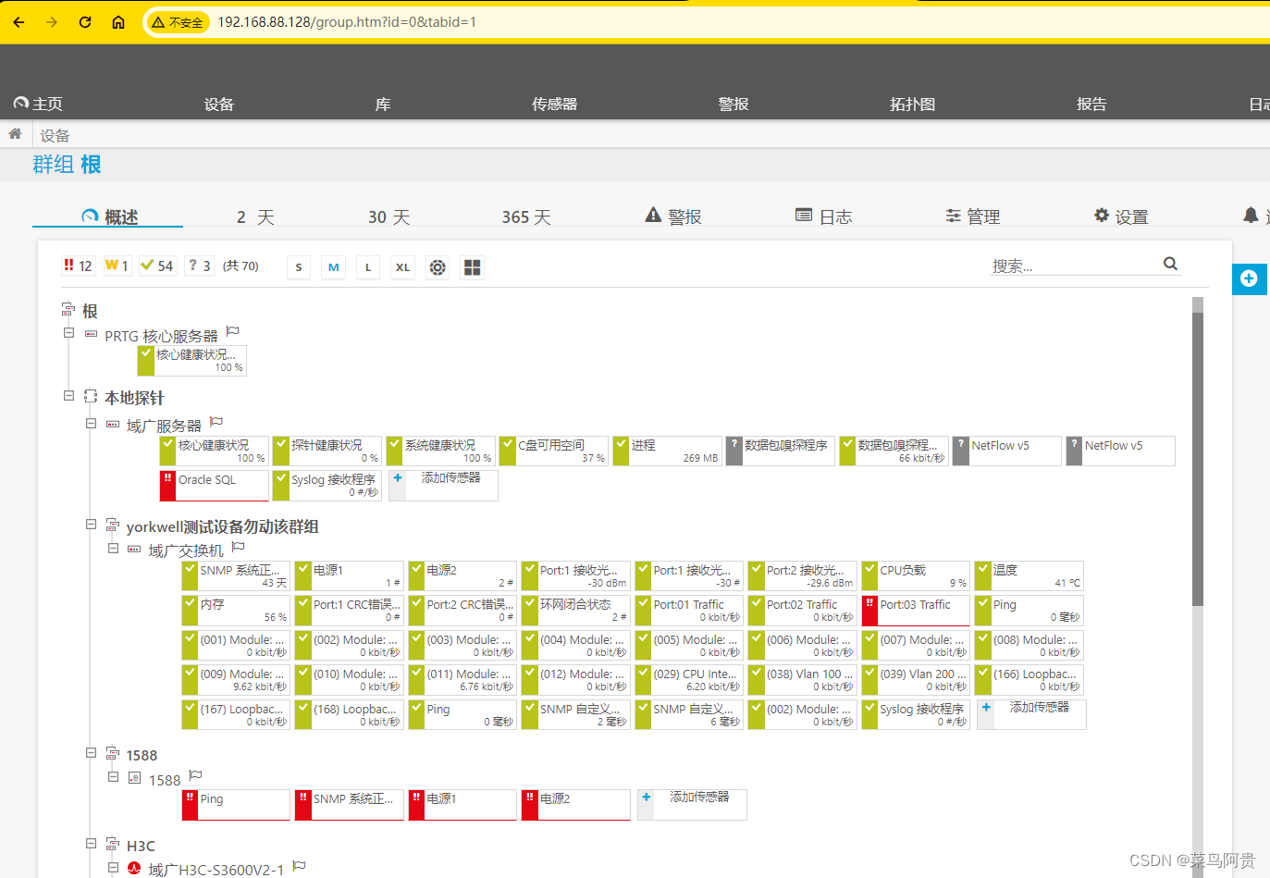Image resolution: width=1270 pixels, height=878 pixels.
Task: Click the 本地探针 probe icon
Action: tap(91, 396)
